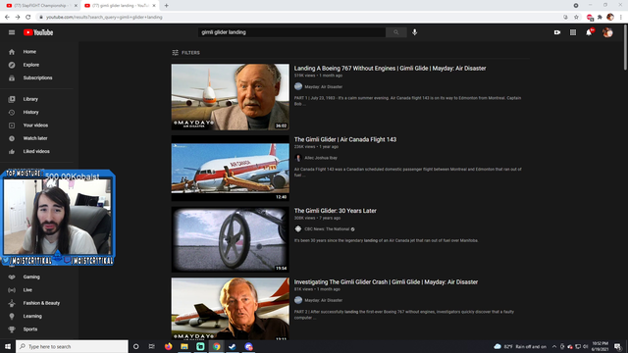The height and width of the screenshot is (353, 628).
Task: Open Chrome three-dot menu
Action: click(621, 18)
